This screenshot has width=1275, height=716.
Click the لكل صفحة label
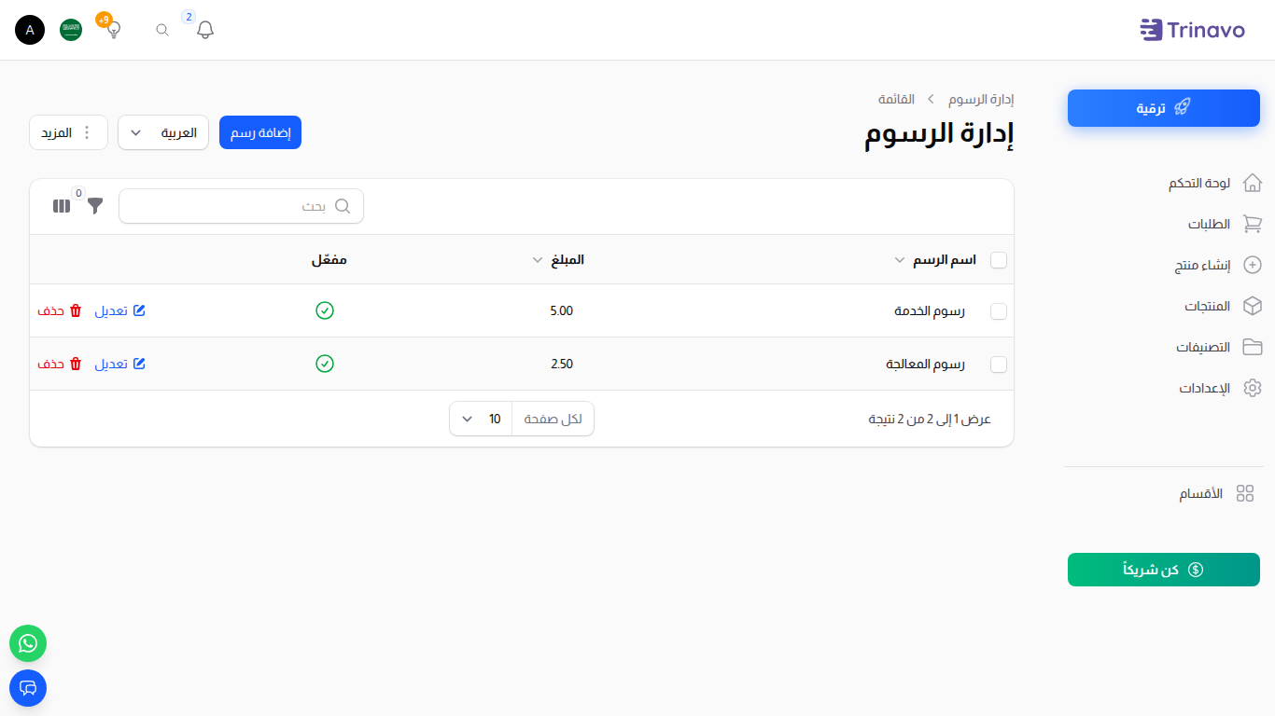click(x=553, y=419)
